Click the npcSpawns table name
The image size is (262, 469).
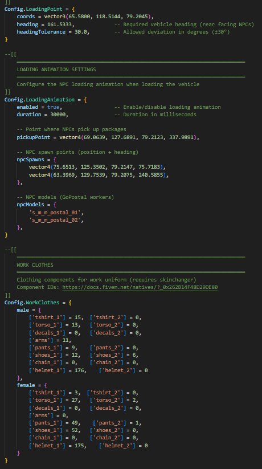(31, 160)
